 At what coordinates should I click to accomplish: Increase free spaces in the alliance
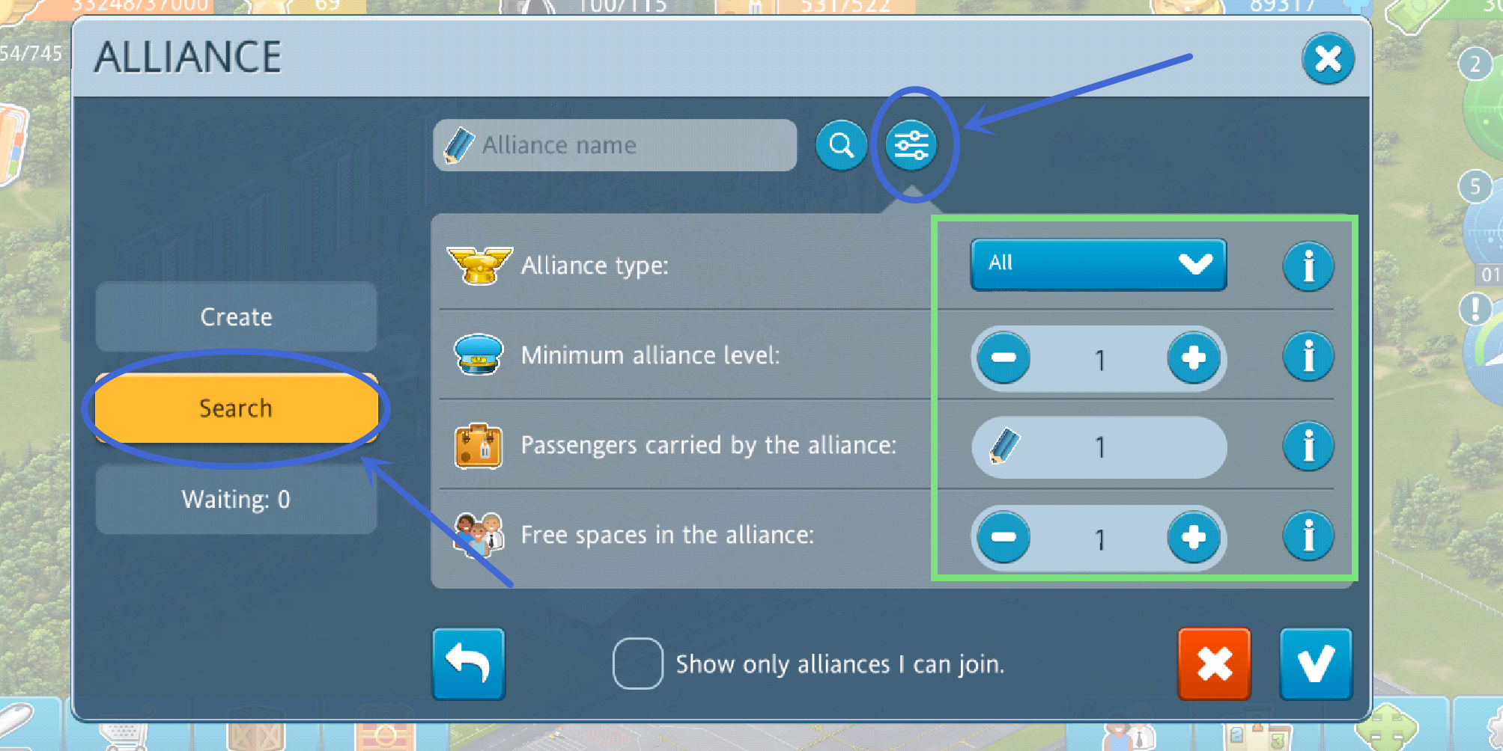(1193, 537)
